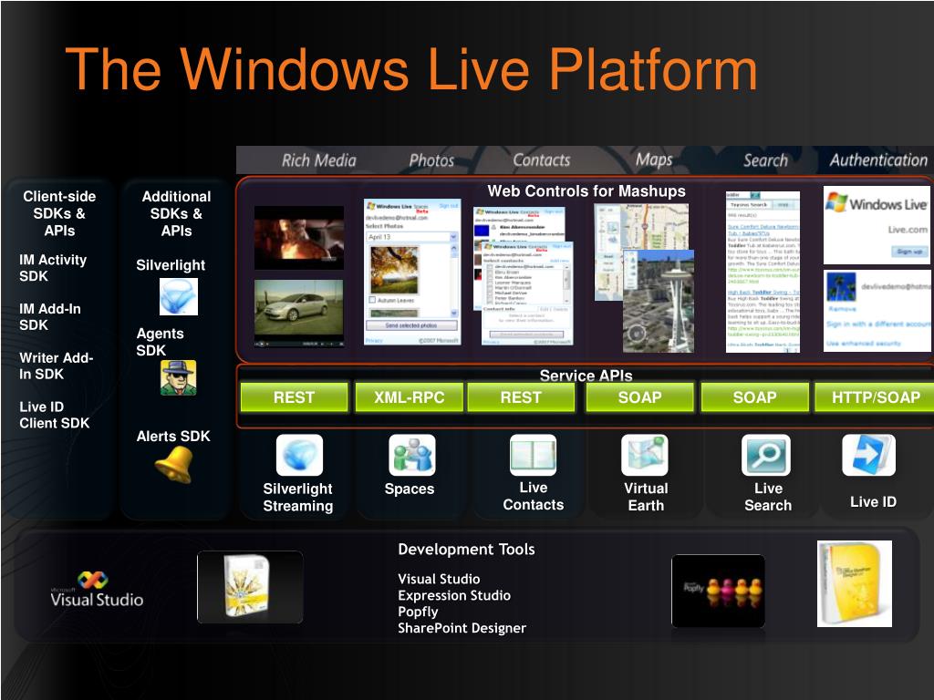Click the IM Activity SDK text

point(52,268)
